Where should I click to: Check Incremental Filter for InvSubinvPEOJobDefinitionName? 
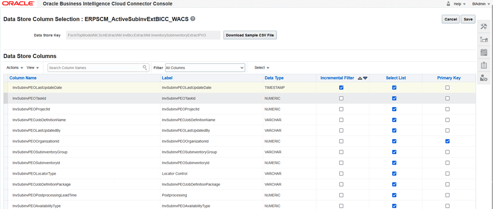click(x=341, y=120)
